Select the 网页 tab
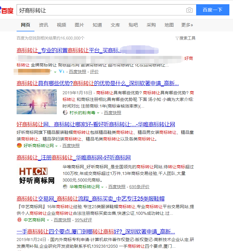The height and width of the screenshot is (251, 233). [x=25, y=25]
